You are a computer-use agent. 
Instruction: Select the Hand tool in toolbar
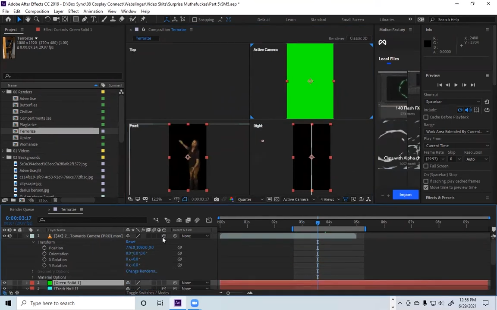[x=28, y=19]
